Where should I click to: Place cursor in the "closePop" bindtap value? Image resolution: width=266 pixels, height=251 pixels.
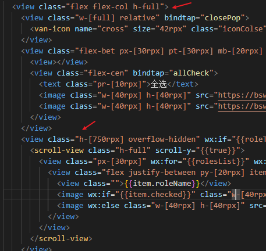pyautogui.click(x=222, y=18)
